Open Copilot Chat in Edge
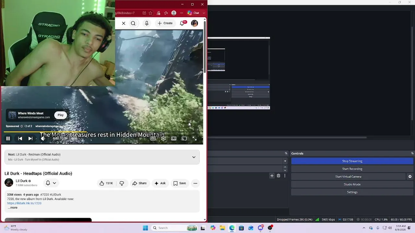This screenshot has height=233, width=415. pos(193,13)
